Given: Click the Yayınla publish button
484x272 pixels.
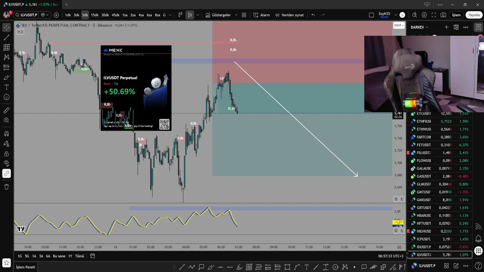Looking at the screenshot, I should [x=474, y=15].
